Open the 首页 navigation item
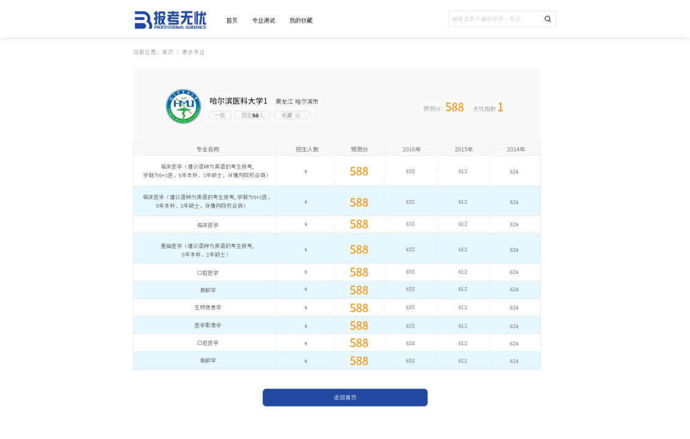This screenshot has height=439, width=690. [x=231, y=20]
